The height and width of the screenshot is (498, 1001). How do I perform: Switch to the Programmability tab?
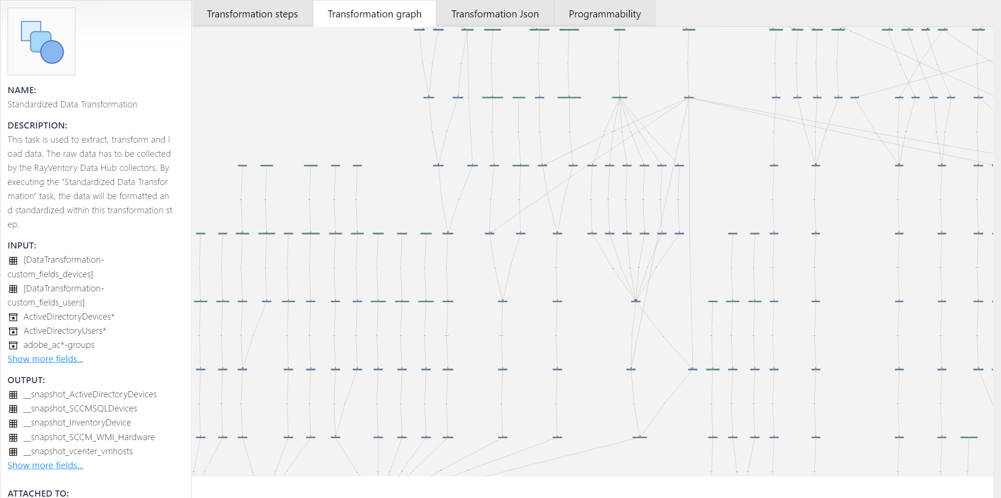pyautogui.click(x=605, y=14)
